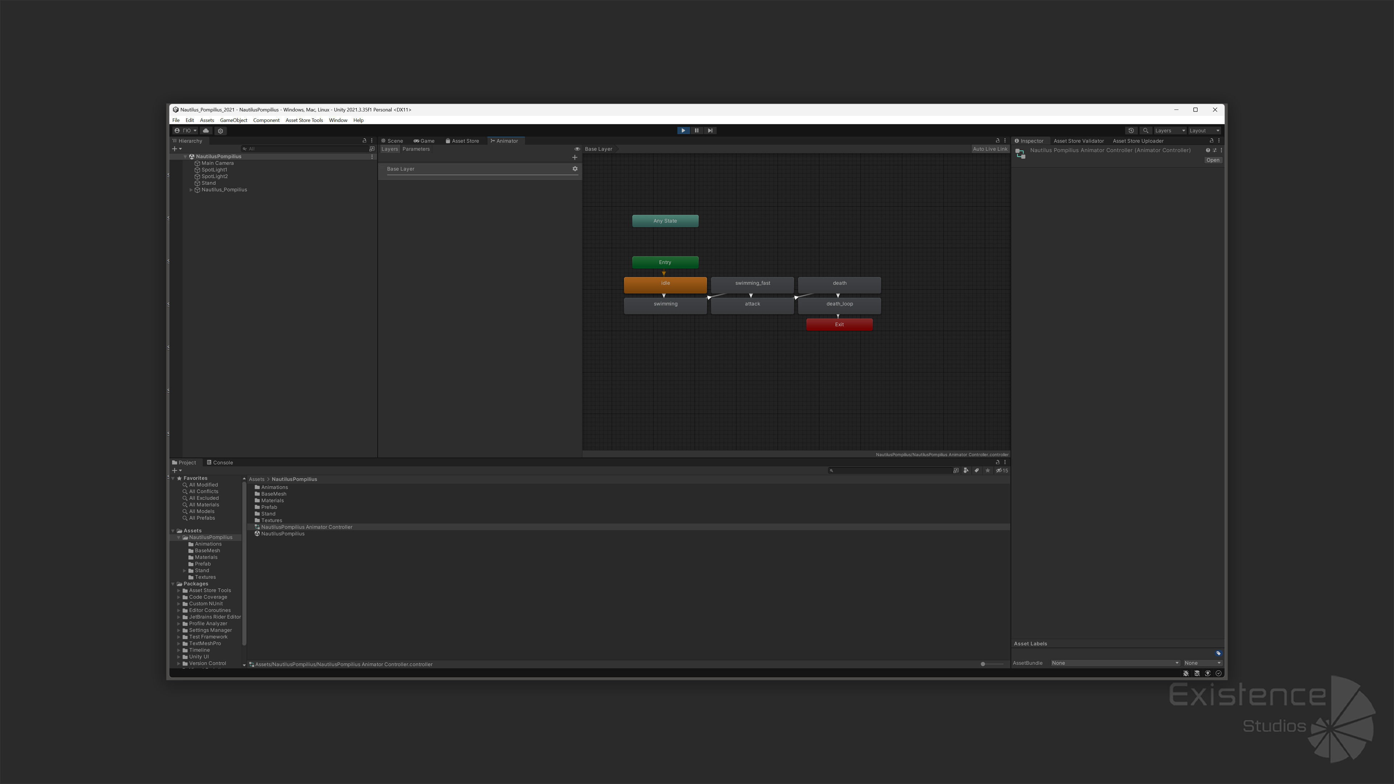Toggle the Auto Live Link button
The width and height of the screenshot is (1394, 784).
coord(990,149)
